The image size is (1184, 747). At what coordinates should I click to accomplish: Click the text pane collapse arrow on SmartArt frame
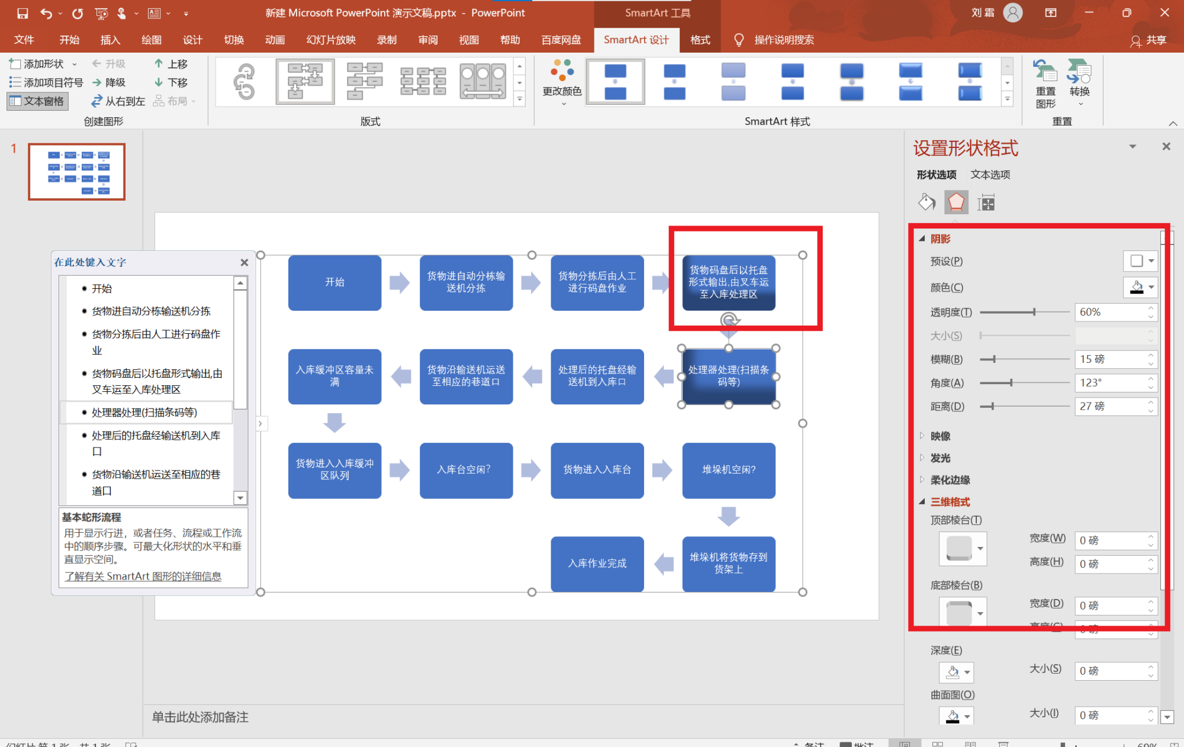click(x=260, y=424)
